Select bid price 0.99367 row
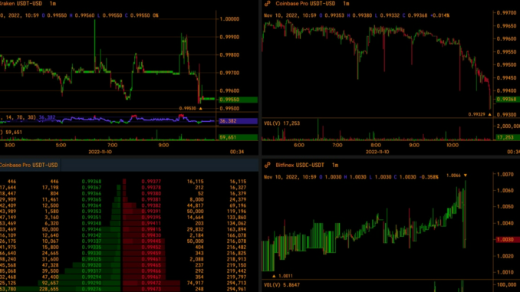This screenshot has width=520, height=292. pyautogui.click(x=91, y=188)
